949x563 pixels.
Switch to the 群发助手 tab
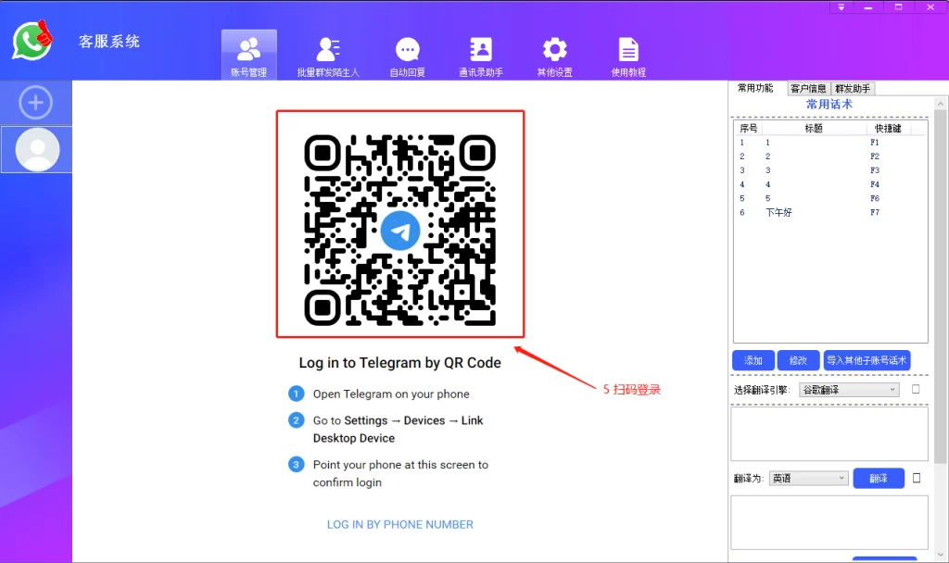pyautogui.click(x=853, y=89)
